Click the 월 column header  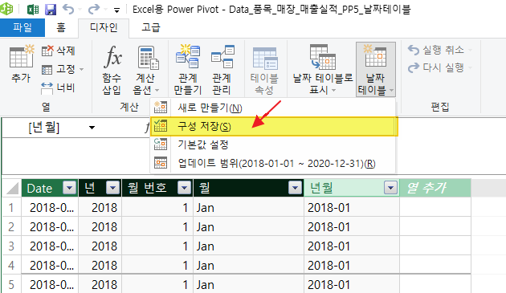pyautogui.click(x=248, y=188)
